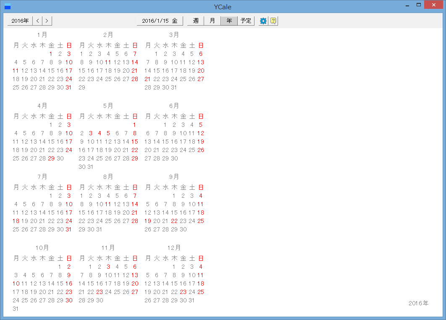
Task: Maximize the YCale window
Action: coord(418,5)
